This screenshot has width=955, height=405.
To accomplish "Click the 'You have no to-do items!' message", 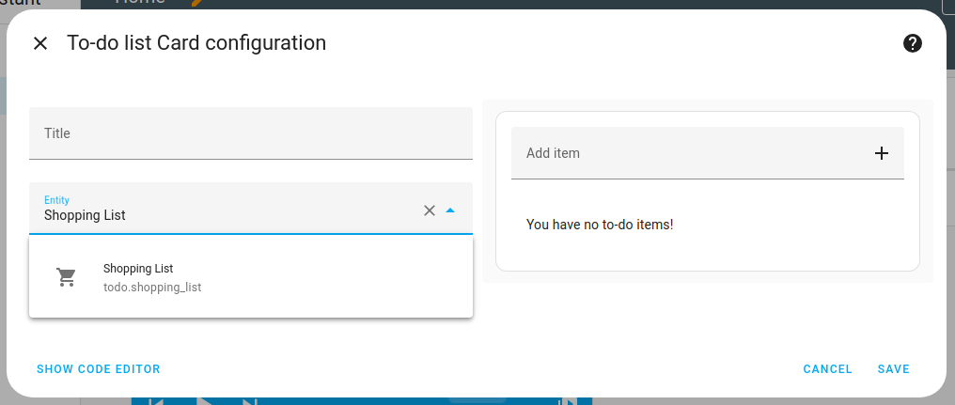I will [600, 225].
